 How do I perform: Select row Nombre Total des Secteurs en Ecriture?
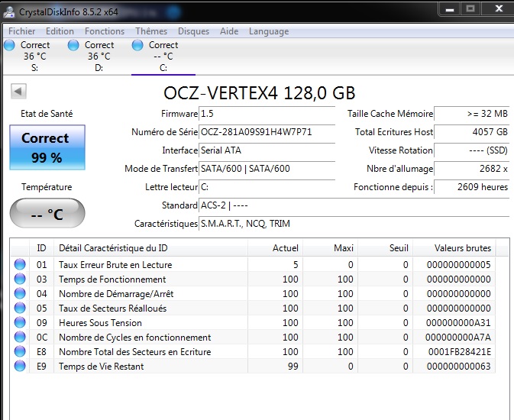[253, 351]
